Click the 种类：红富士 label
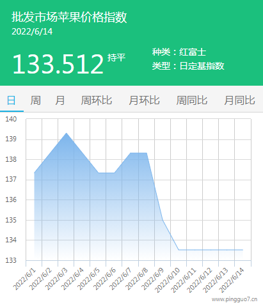 click(x=179, y=52)
